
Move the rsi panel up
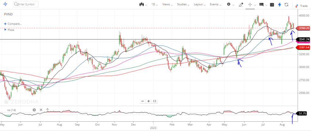point(47,110)
